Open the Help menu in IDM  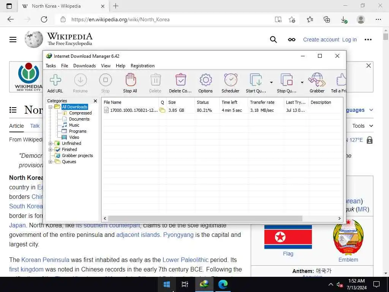point(120,66)
